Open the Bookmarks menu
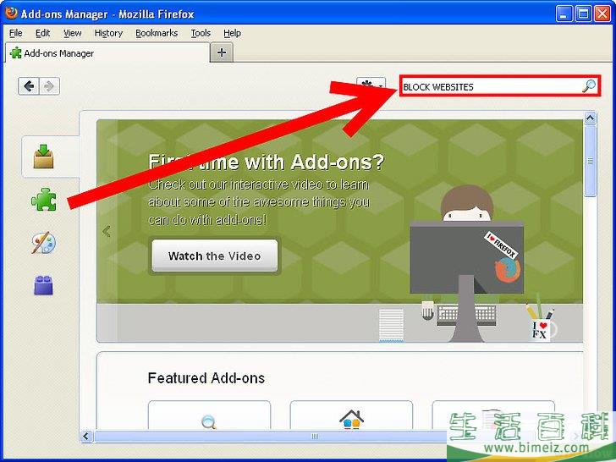 [157, 33]
